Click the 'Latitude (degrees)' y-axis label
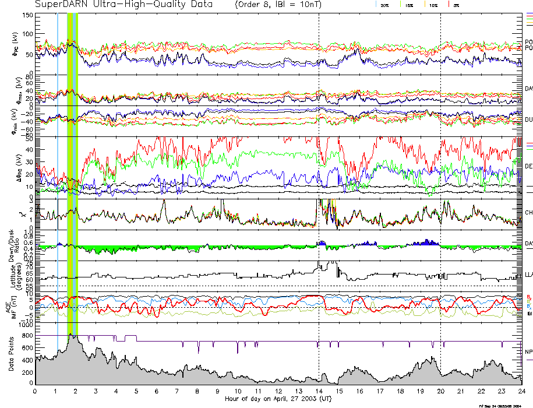 (x=10, y=274)
